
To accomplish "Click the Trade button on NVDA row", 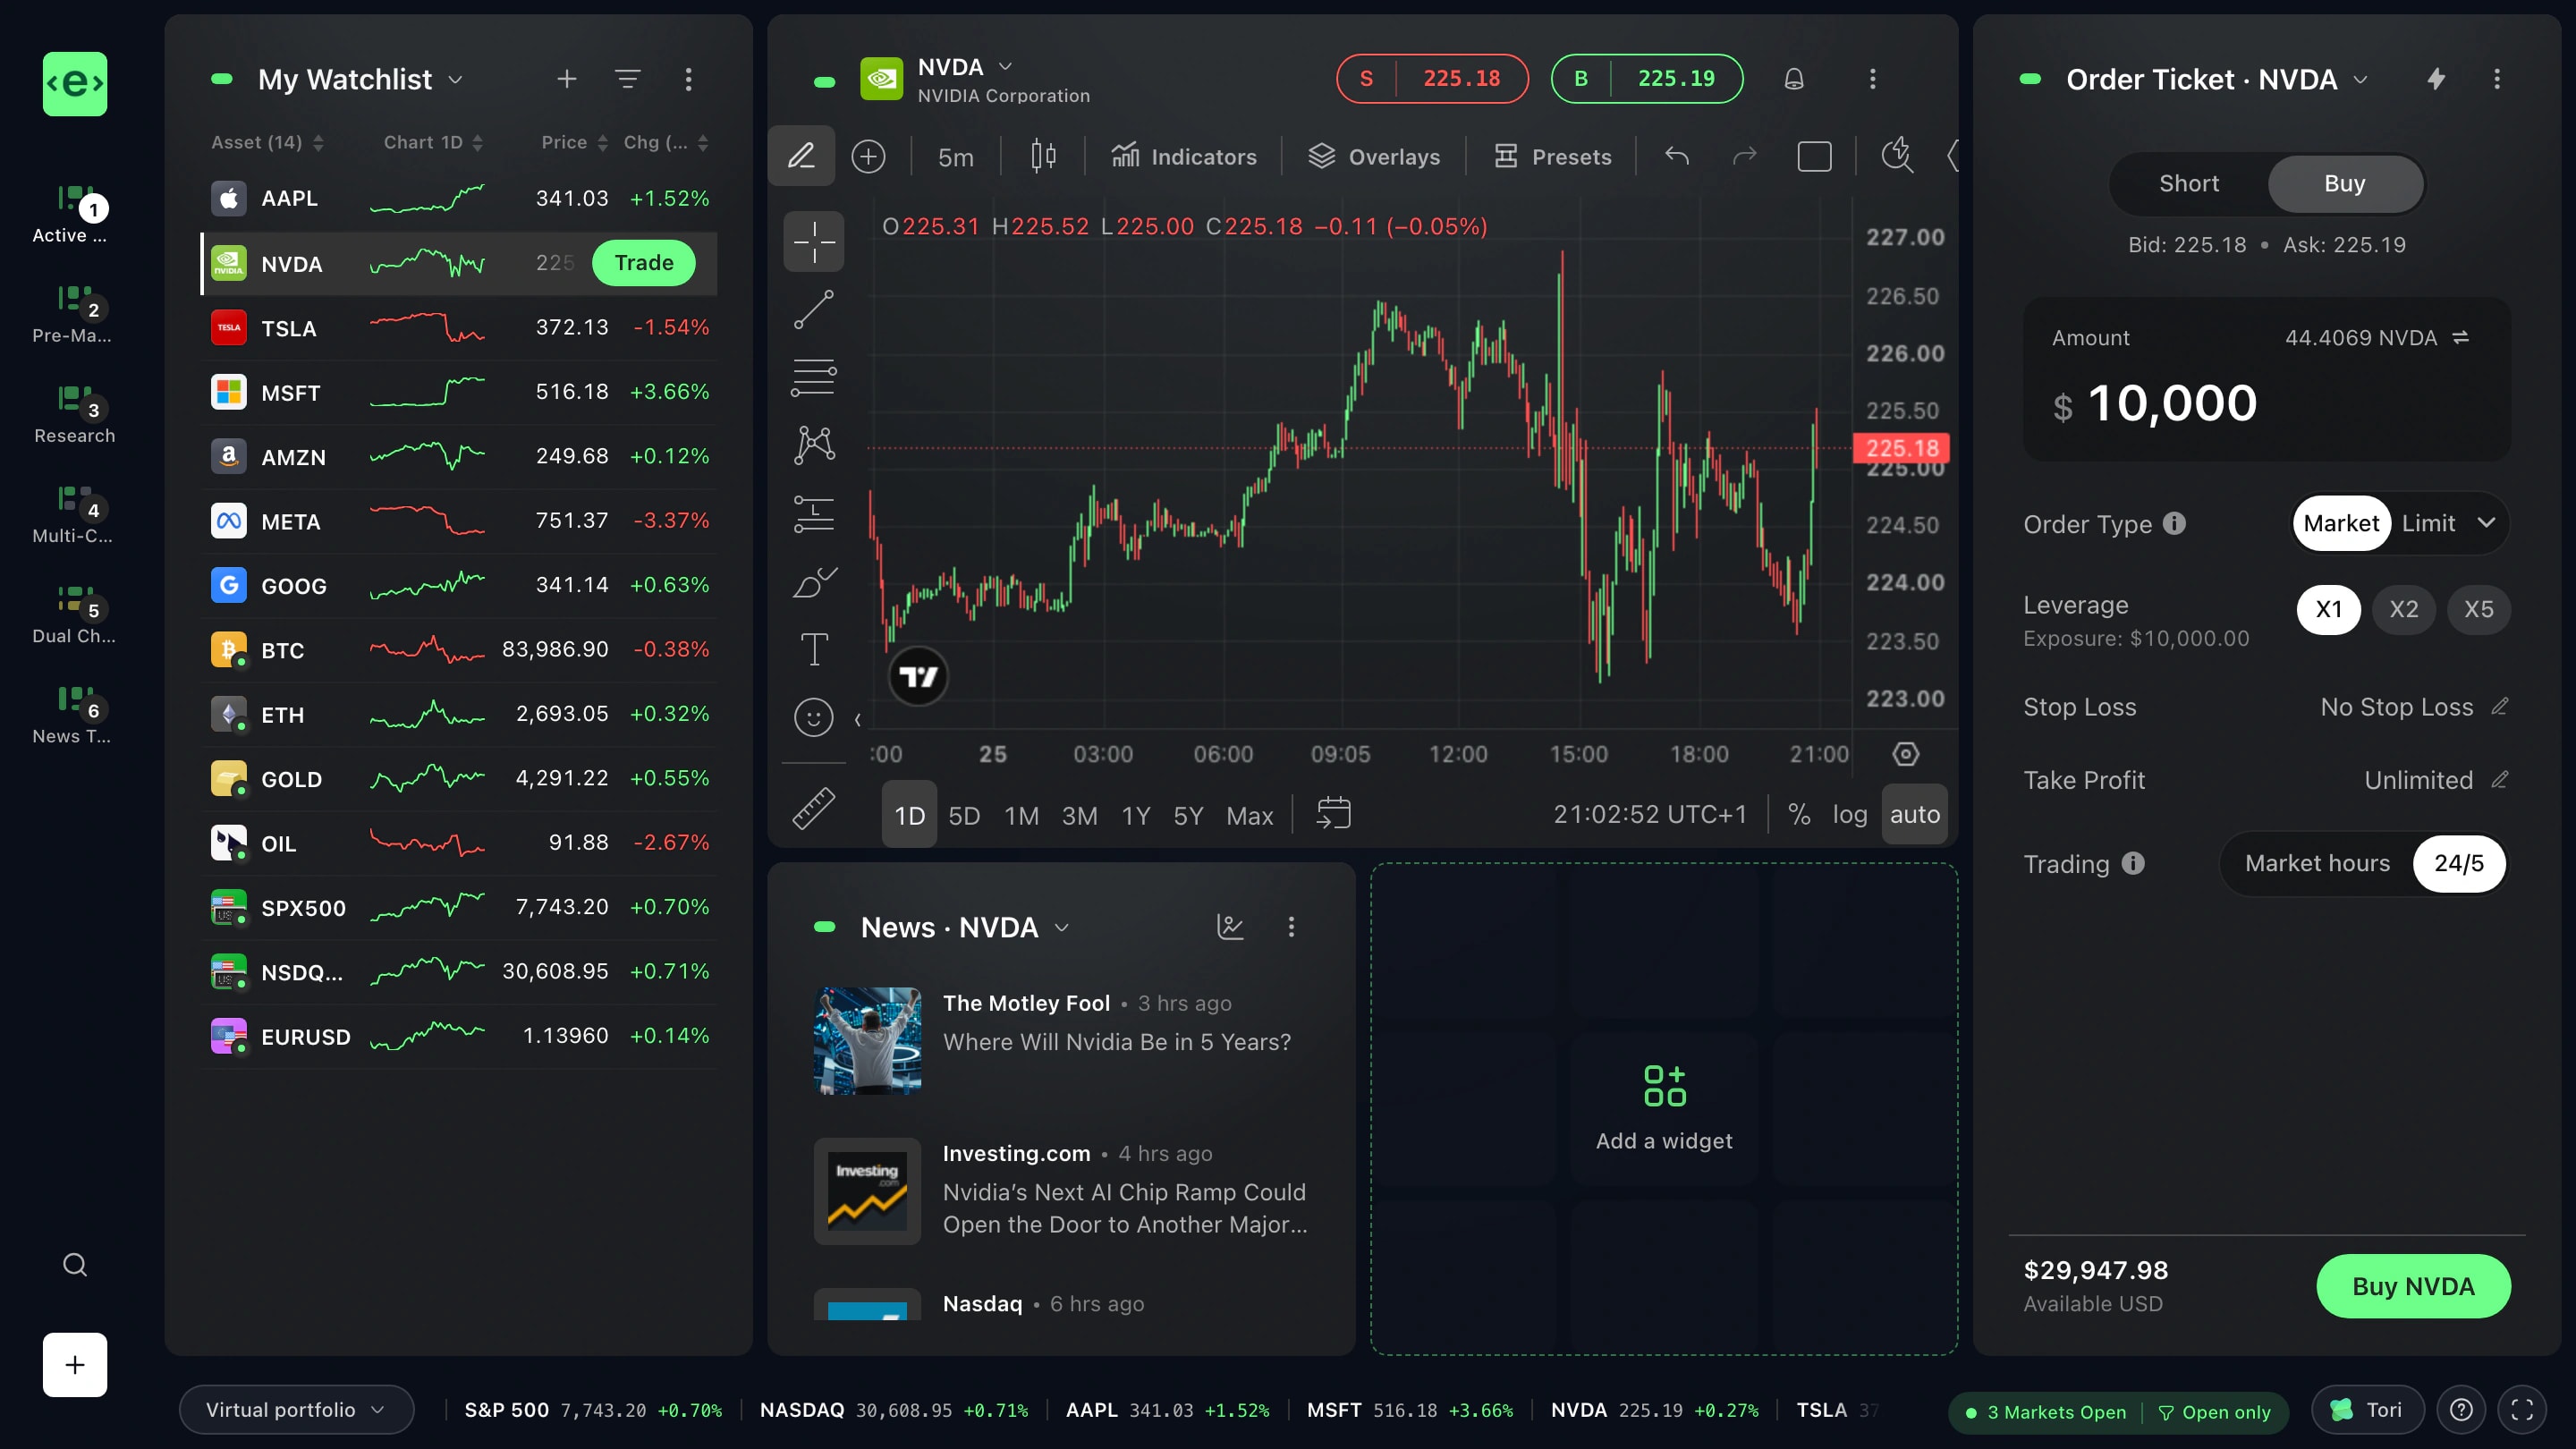I will [x=643, y=263].
